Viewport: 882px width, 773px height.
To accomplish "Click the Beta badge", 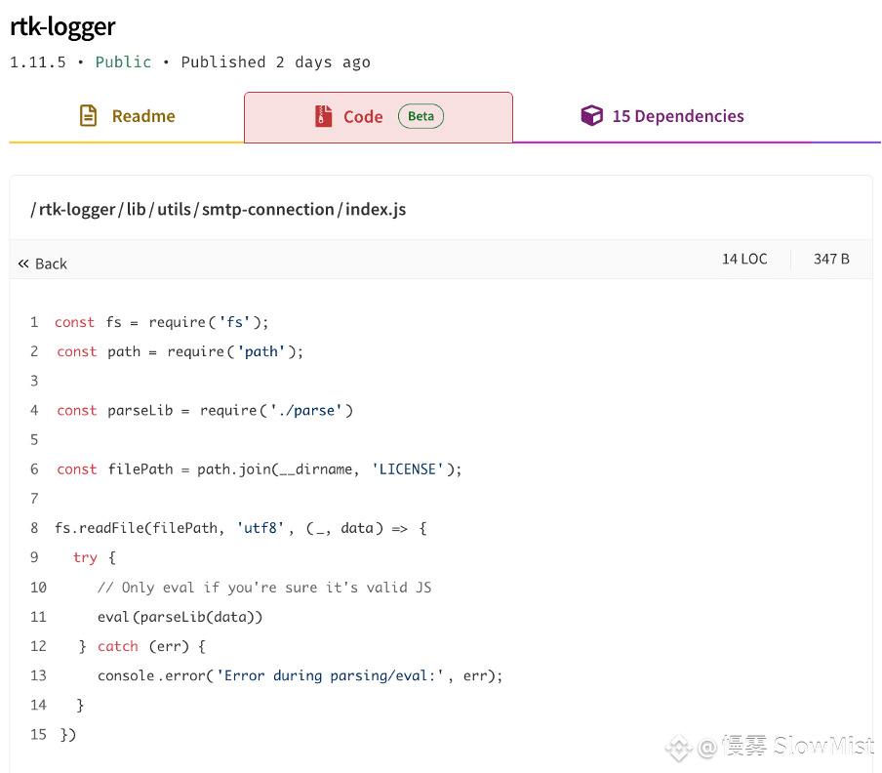I will [421, 116].
